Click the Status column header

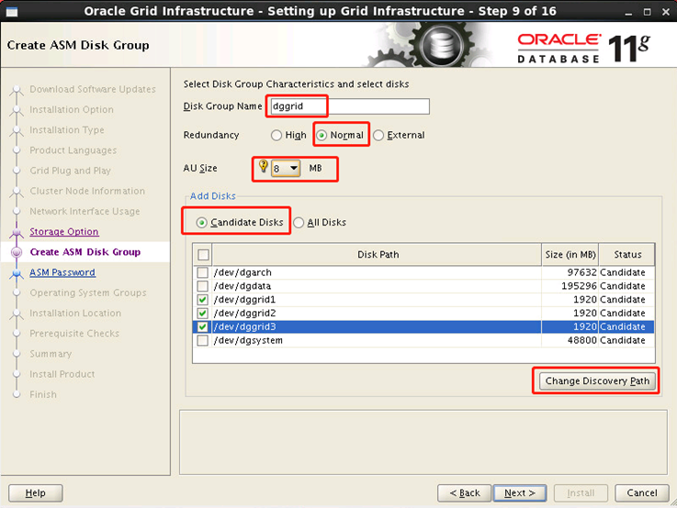pyautogui.click(x=626, y=255)
